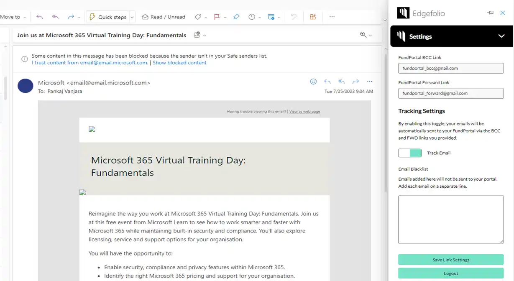Open Quick steps

(108, 17)
